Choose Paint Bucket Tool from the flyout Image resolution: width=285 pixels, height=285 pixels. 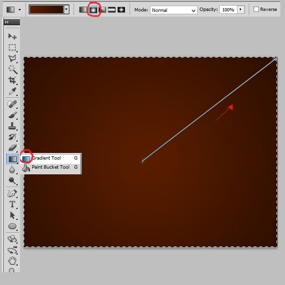[50, 167]
